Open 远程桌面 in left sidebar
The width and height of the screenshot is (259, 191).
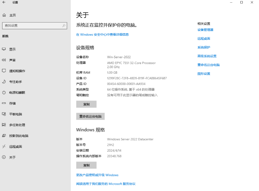(15, 146)
